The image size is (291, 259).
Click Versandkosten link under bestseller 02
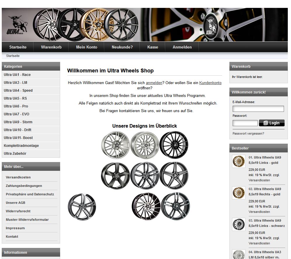tap(259, 212)
